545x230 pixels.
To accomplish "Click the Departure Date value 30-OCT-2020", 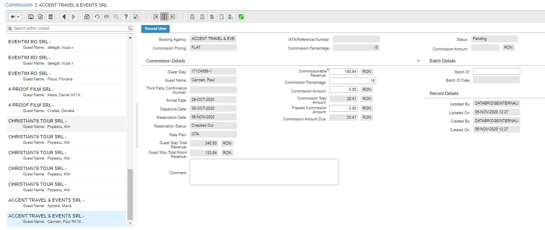I will click(213, 109).
